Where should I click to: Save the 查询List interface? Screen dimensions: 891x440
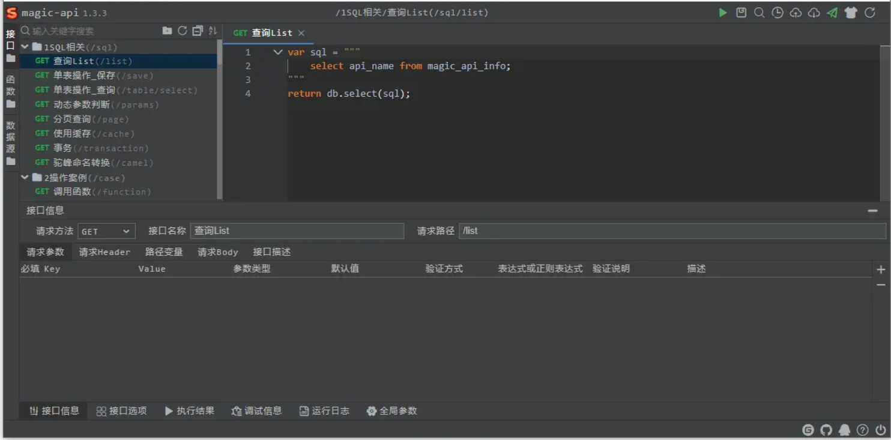(740, 12)
